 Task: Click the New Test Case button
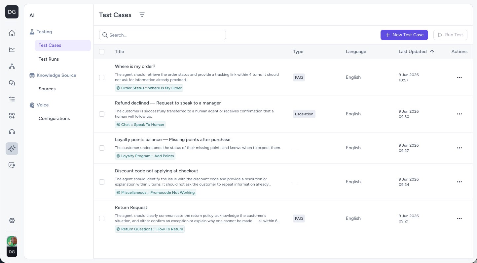pyautogui.click(x=404, y=35)
